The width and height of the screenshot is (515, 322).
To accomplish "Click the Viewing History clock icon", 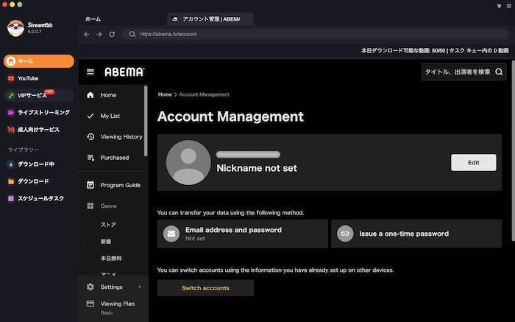I will [90, 136].
